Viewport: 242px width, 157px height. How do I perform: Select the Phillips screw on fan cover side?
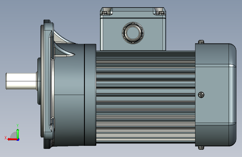pyautogui.click(x=201, y=95)
